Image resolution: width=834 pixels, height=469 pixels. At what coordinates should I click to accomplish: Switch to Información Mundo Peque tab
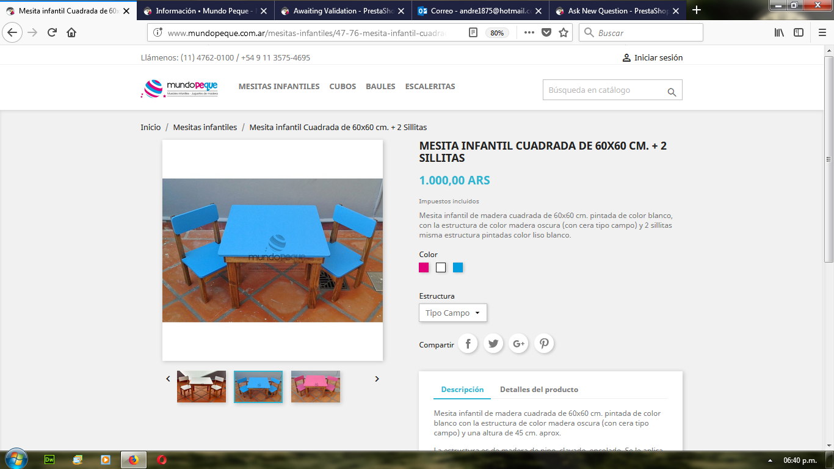[x=206, y=10]
